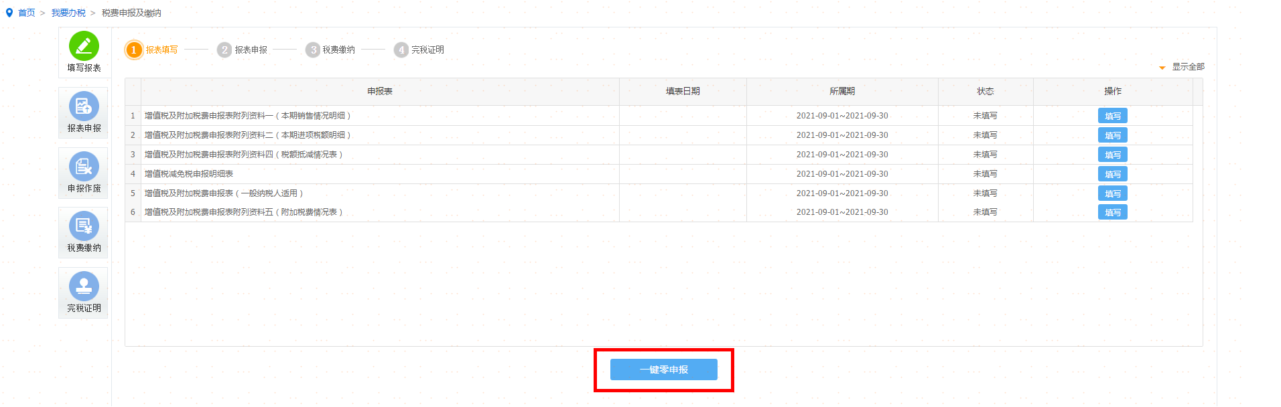Select step 4 完税证明

pos(419,50)
